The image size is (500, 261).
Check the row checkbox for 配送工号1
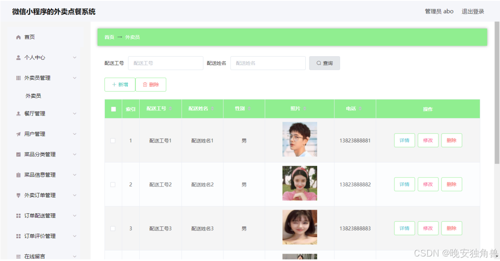(113, 140)
